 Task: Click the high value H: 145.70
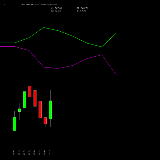tap(83, 8)
